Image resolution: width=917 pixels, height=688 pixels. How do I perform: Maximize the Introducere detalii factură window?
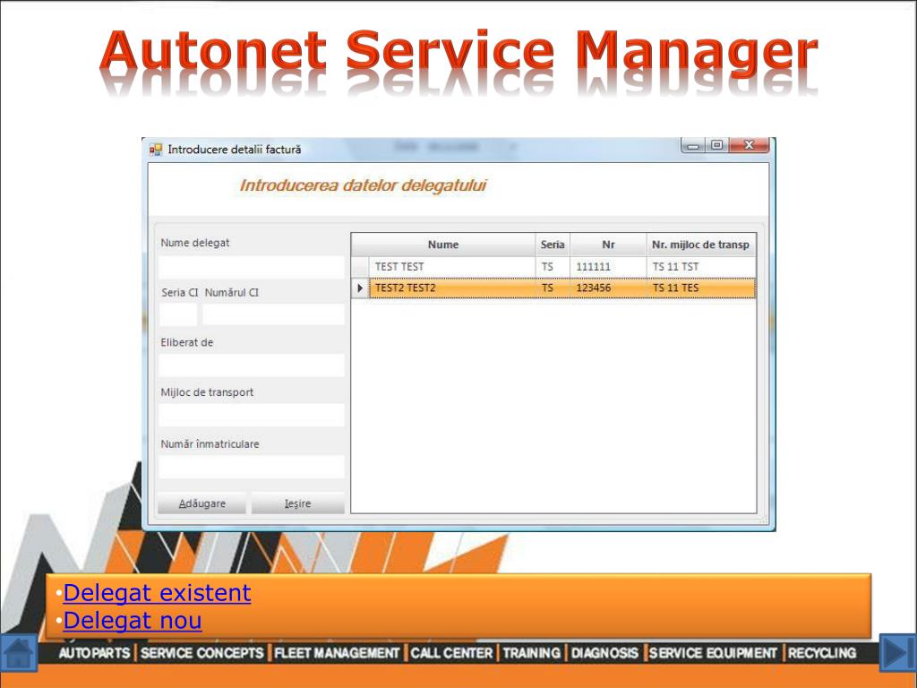[717, 145]
